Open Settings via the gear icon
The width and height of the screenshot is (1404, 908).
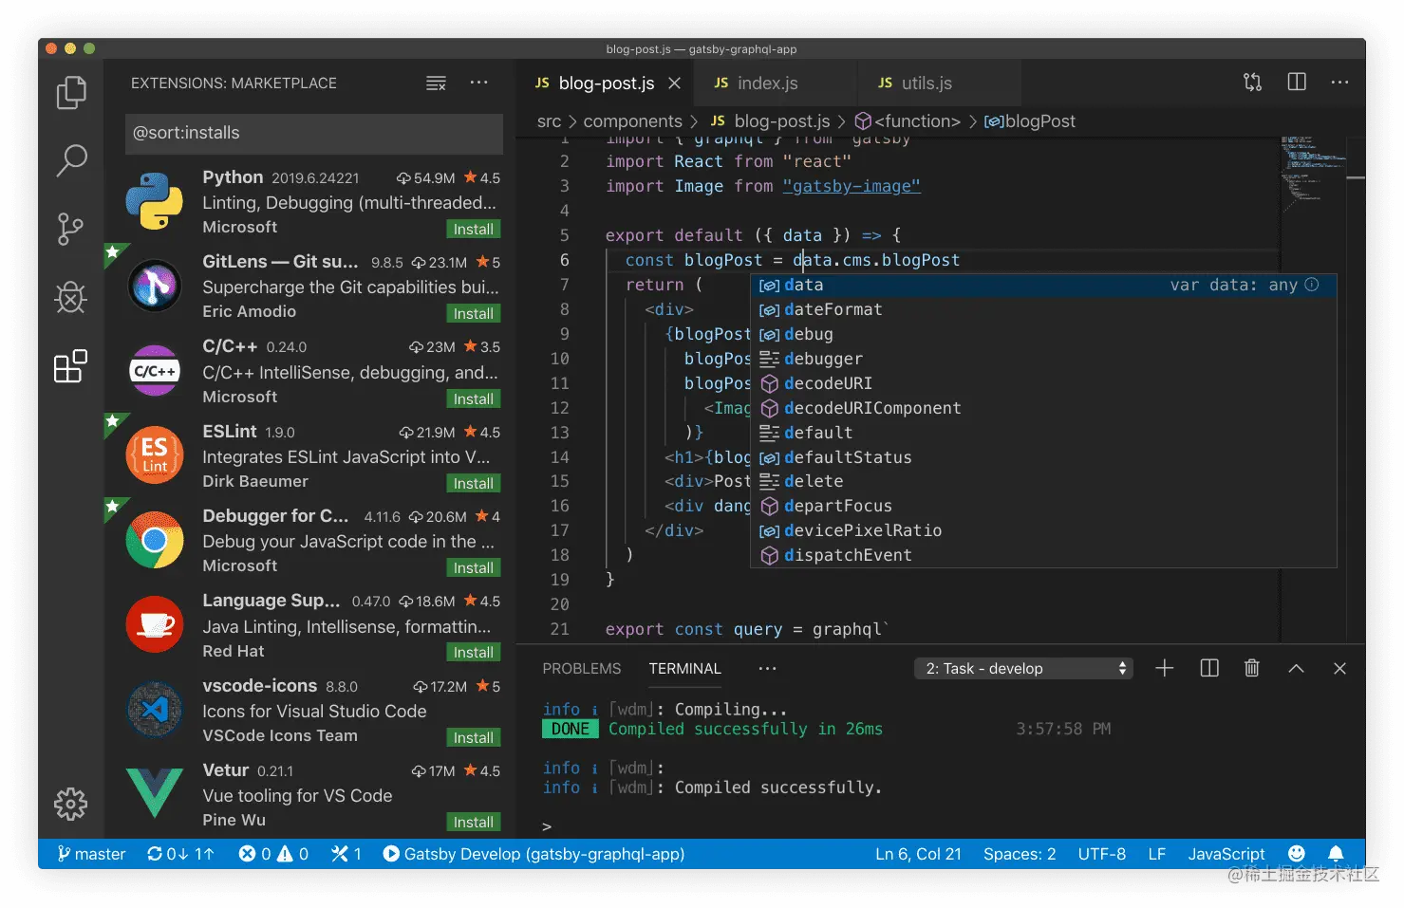(x=70, y=804)
